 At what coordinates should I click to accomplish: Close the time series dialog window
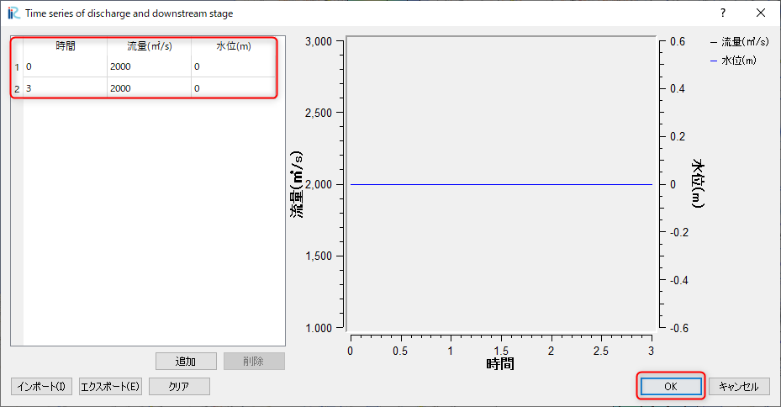click(761, 13)
